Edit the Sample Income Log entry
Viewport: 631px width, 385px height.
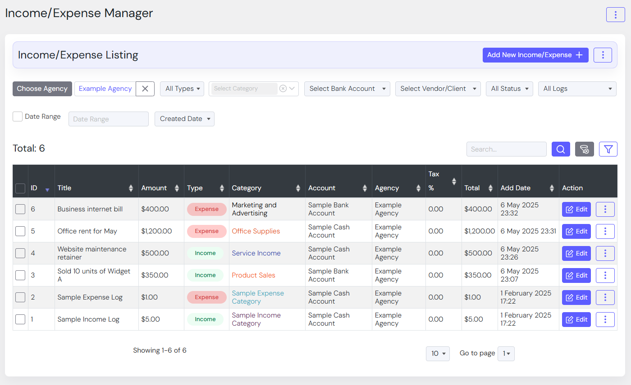coord(576,319)
